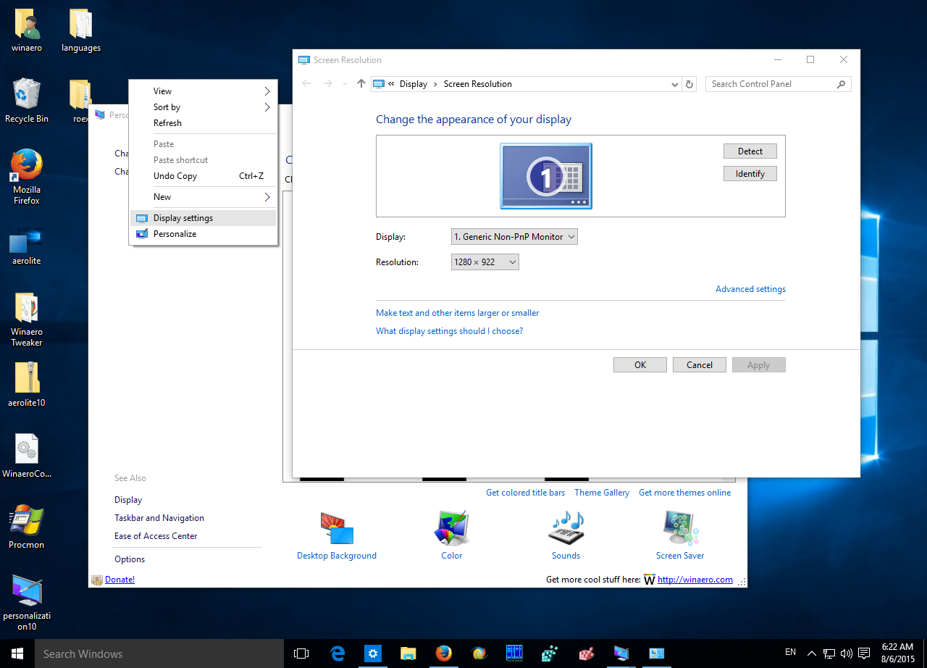The height and width of the screenshot is (668, 927).
Task: Open the Screen Saver icon
Action: click(x=680, y=535)
